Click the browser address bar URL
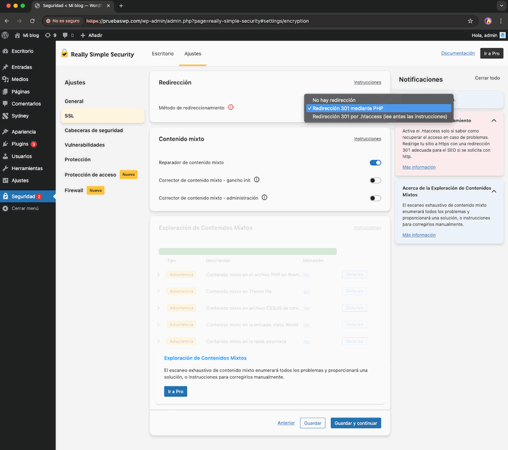Viewport: 508px width, 450px height. click(x=197, y=21)
